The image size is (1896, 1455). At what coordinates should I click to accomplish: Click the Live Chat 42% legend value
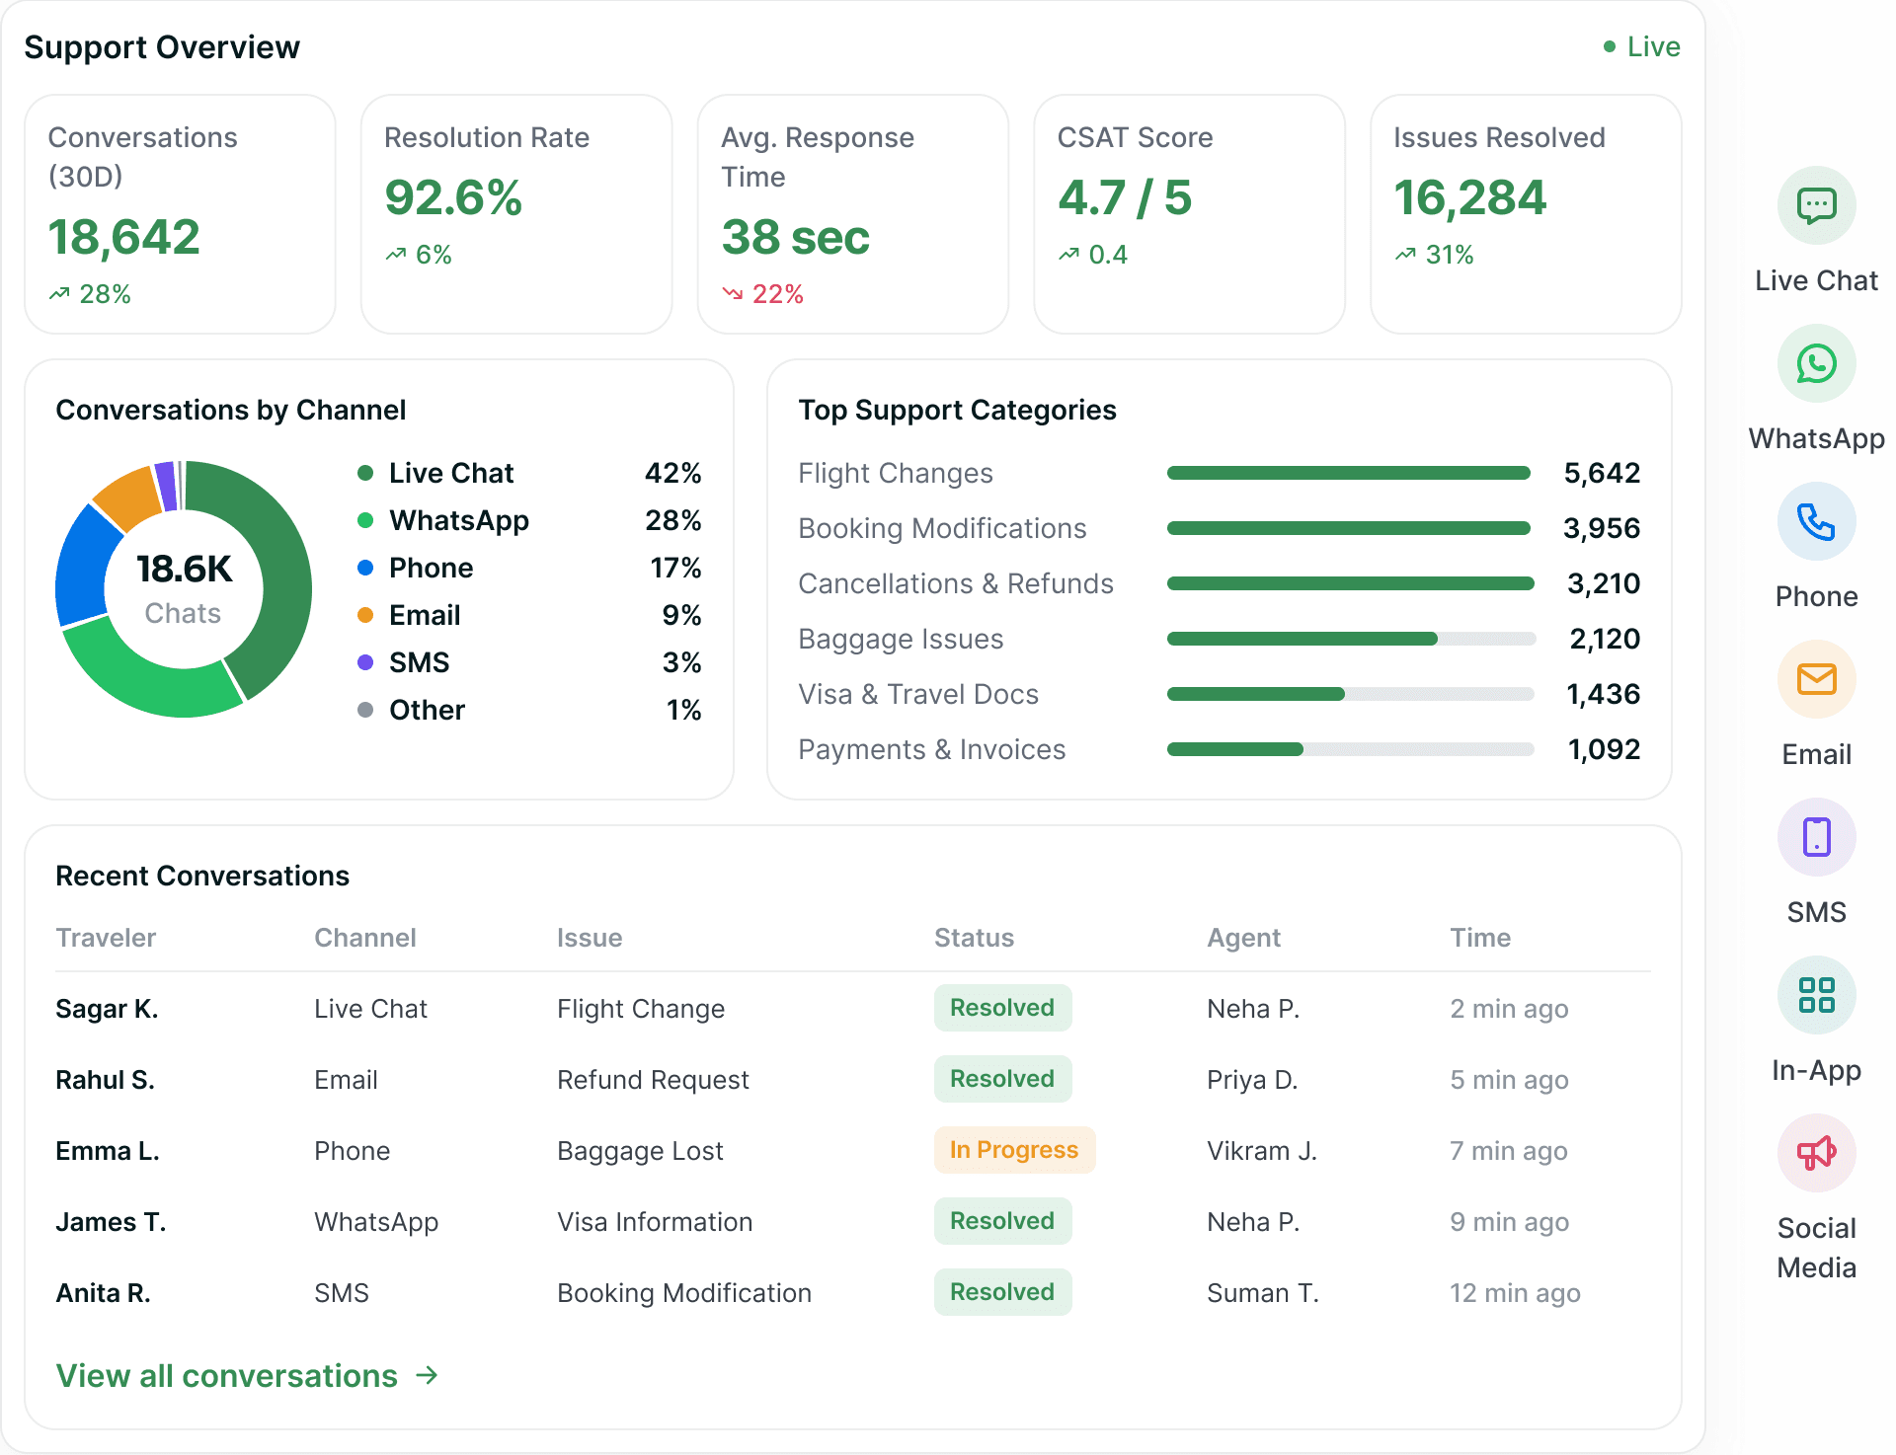[672, 473]
